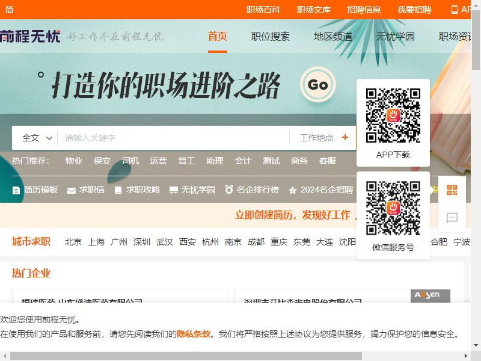Click the chat bubble feedback sidebar icon
This screenshot has width=481, height=361.
(452, 218)
